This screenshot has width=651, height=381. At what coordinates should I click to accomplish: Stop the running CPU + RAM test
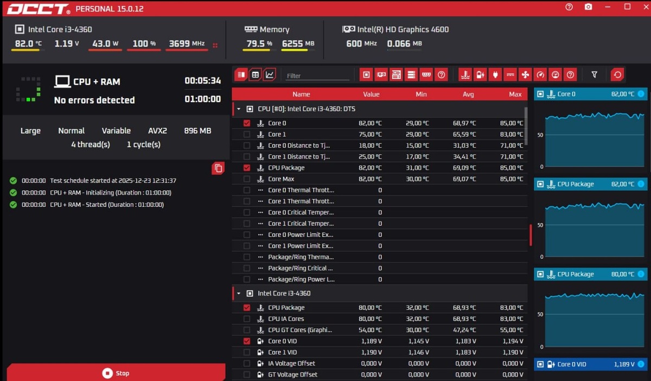point(116,373)
